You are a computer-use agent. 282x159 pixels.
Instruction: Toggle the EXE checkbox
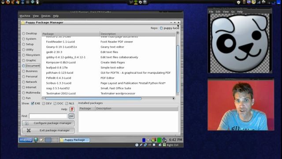pyautogui.click(x=33, y=103)
